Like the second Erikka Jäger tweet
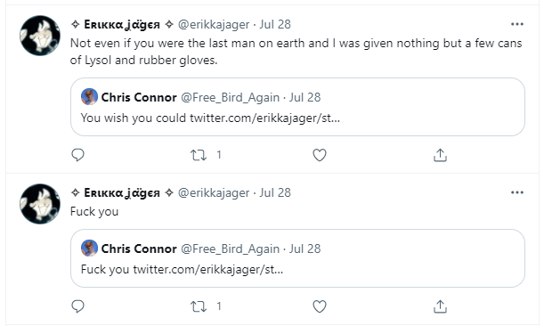Viewport: 544px width, 326px height. [x=319, y=306]
